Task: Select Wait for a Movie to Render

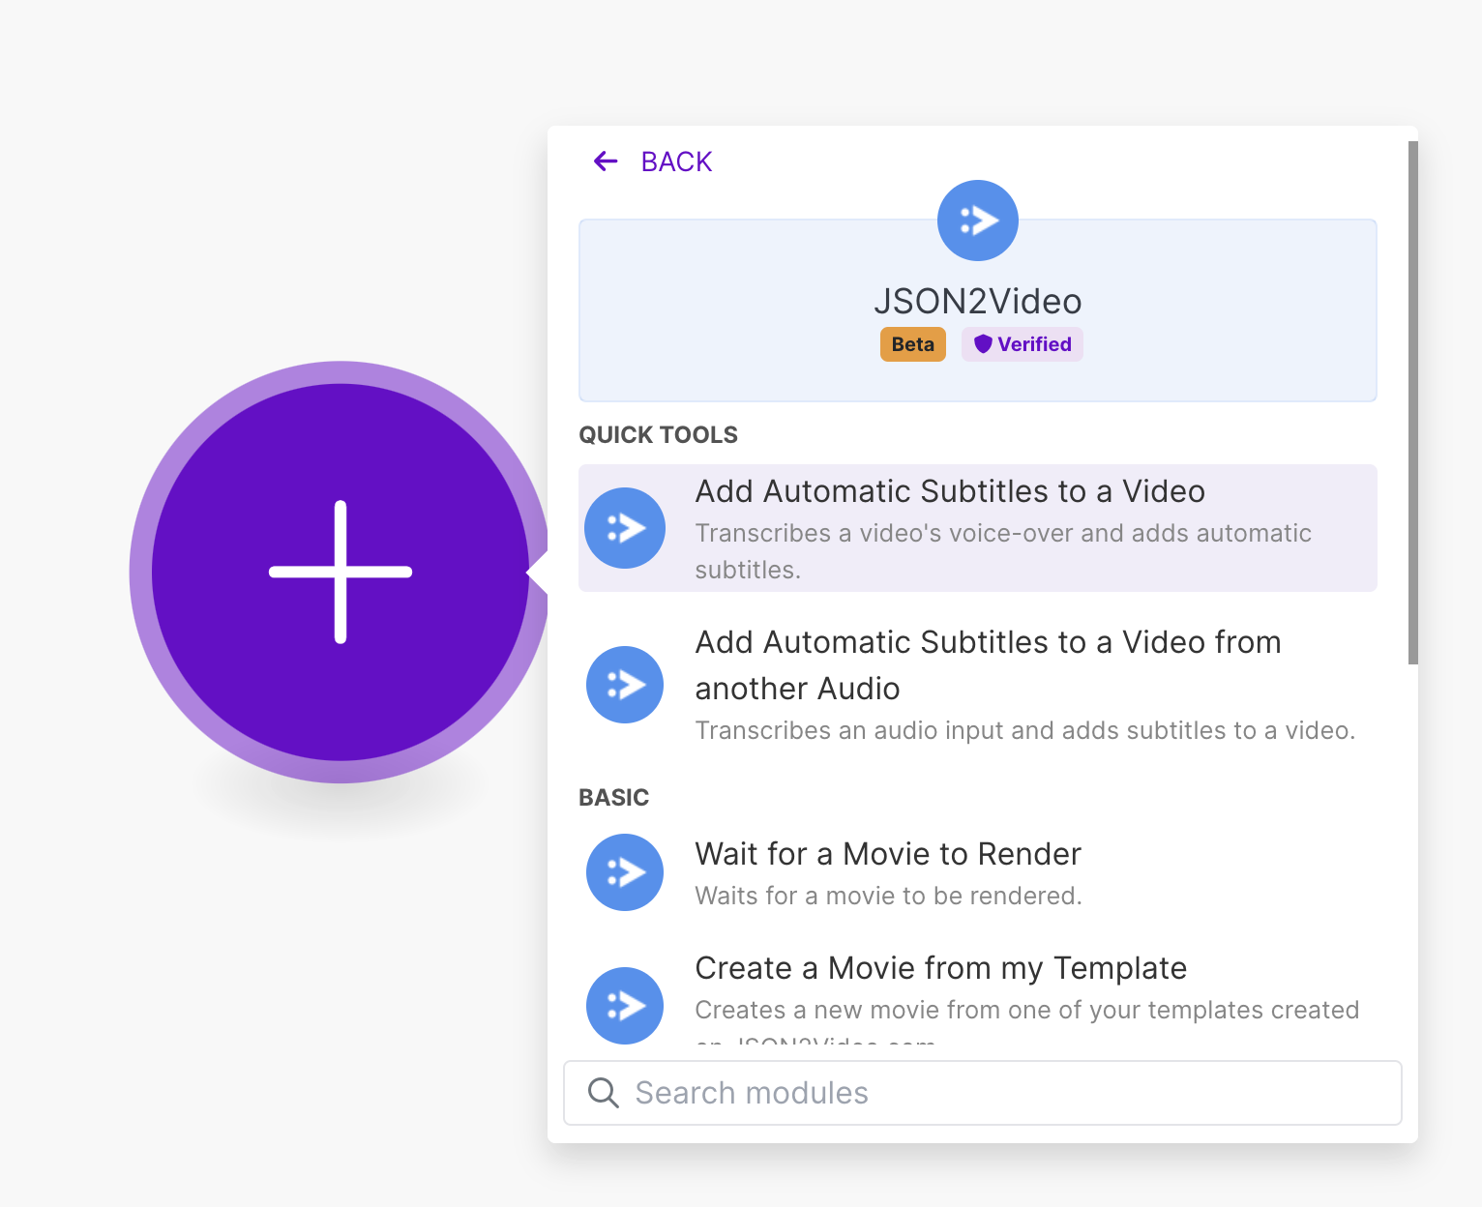Action: tap(978, 872)
